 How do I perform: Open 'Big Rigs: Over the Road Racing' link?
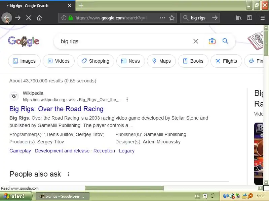click(56, 109)
